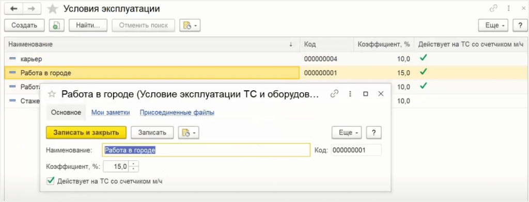Image resolution: width=529 pixels, height=202 pixels.
Task: Go back with the left arrow button
Action: tap(13, 9)
